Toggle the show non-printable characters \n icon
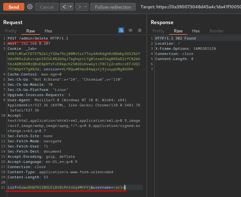Viewport: 241px width, 197px height. pos(130,30)
